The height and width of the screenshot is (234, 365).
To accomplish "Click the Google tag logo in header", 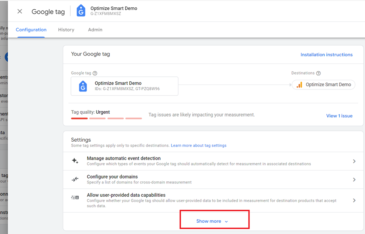I will [81, 11].
